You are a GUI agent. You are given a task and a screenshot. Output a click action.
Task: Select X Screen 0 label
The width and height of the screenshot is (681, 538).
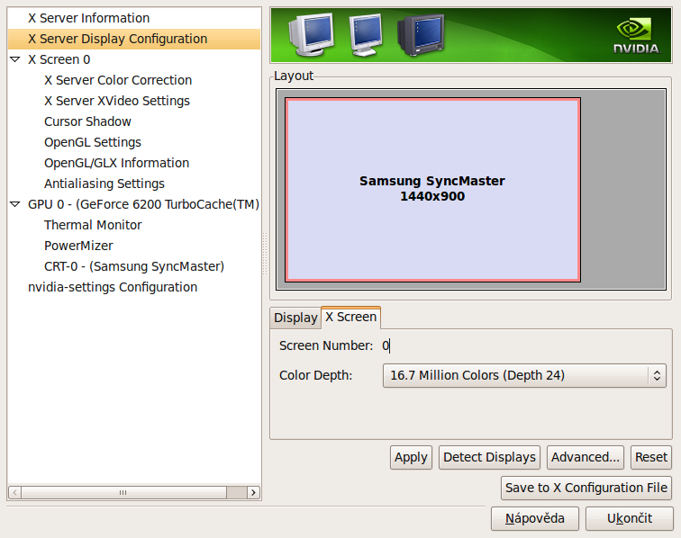(59, 59)
